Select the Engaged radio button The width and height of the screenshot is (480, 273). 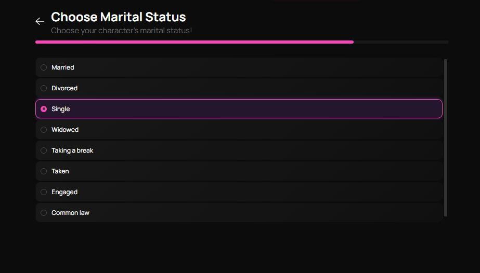pyautogui.click(x=44, y=192)
